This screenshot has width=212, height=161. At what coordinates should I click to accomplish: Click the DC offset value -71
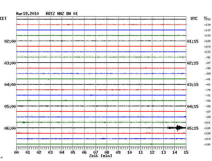(x=208, y=95)
